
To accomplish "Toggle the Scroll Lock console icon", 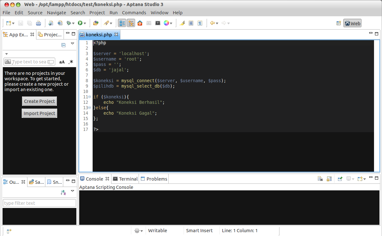I will coord(329,179).
